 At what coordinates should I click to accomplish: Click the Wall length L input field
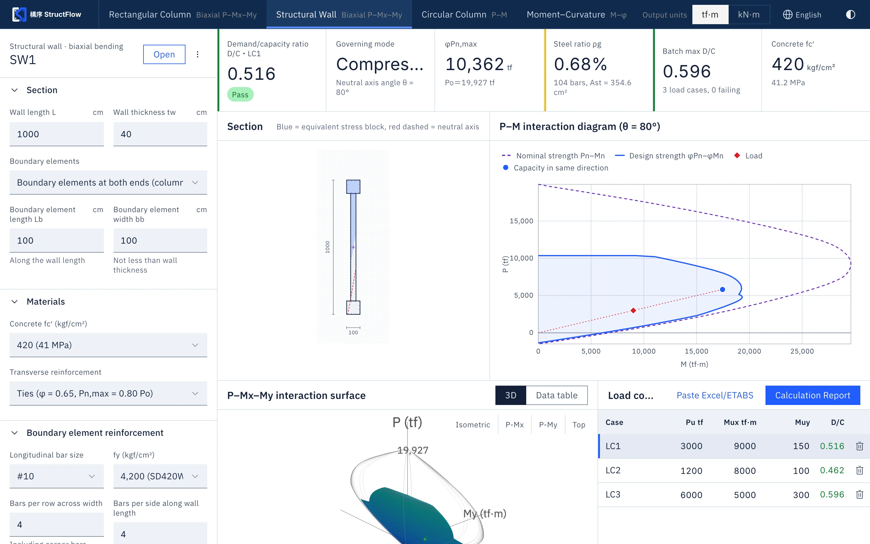pyautogui.click(x=56, y=134)
